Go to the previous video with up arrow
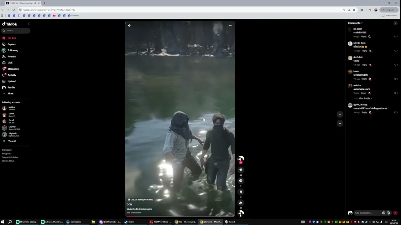This screenshot has height=225, width=401. [x=340, y=114]
